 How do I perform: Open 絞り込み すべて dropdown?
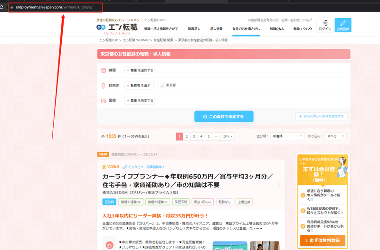tap(336, 136)
